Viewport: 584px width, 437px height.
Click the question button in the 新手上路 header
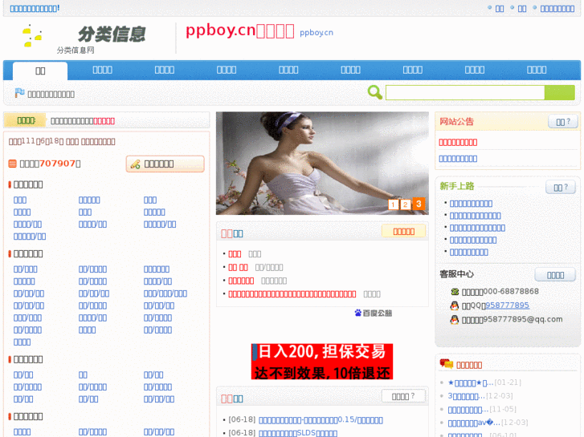coord(561,187)
